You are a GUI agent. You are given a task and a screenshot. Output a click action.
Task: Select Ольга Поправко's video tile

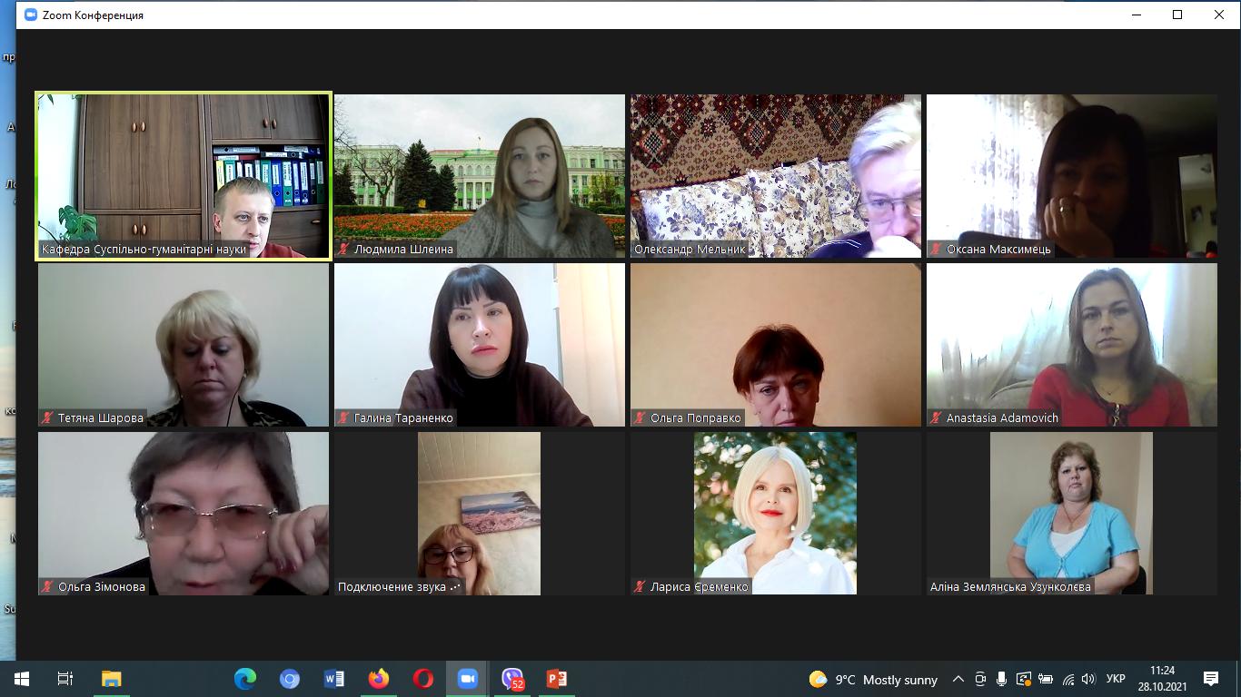[x=776, y=345]
